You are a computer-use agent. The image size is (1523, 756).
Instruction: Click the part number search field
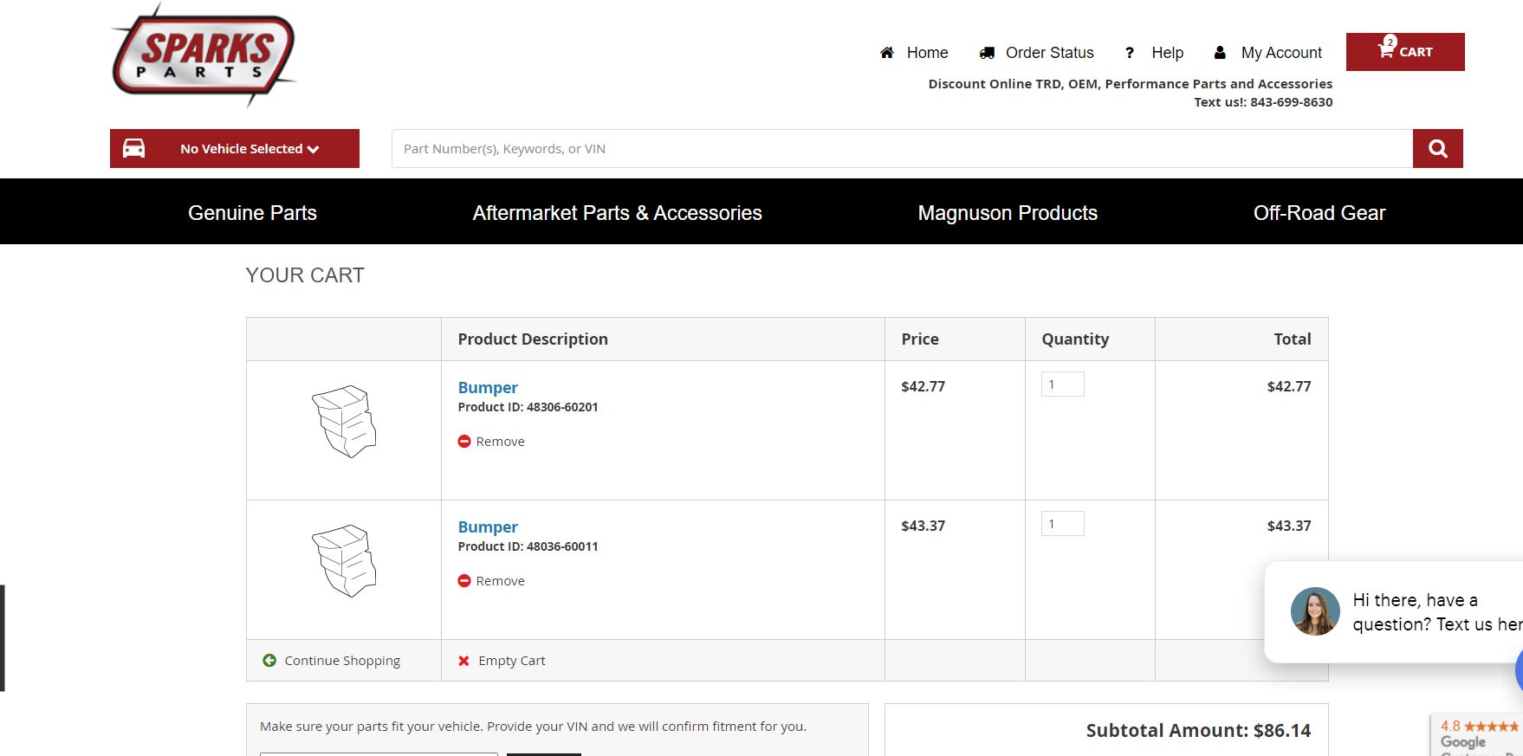click(902, 149)
